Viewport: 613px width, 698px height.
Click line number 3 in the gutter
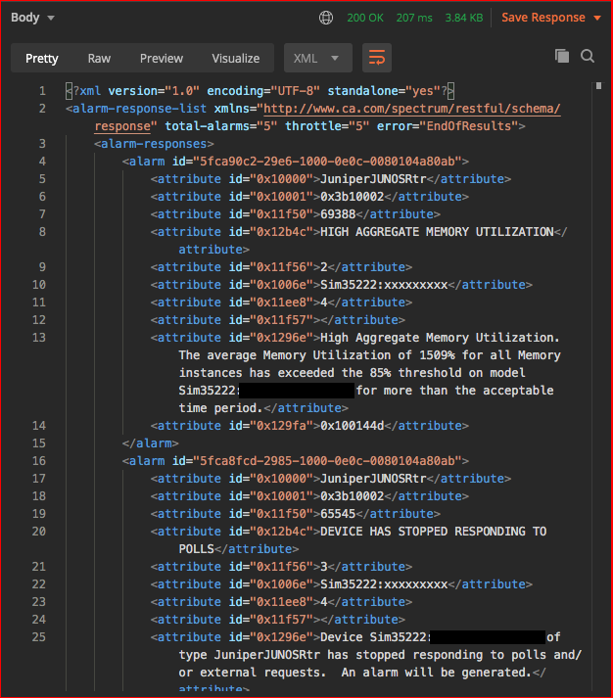[42, 144]
